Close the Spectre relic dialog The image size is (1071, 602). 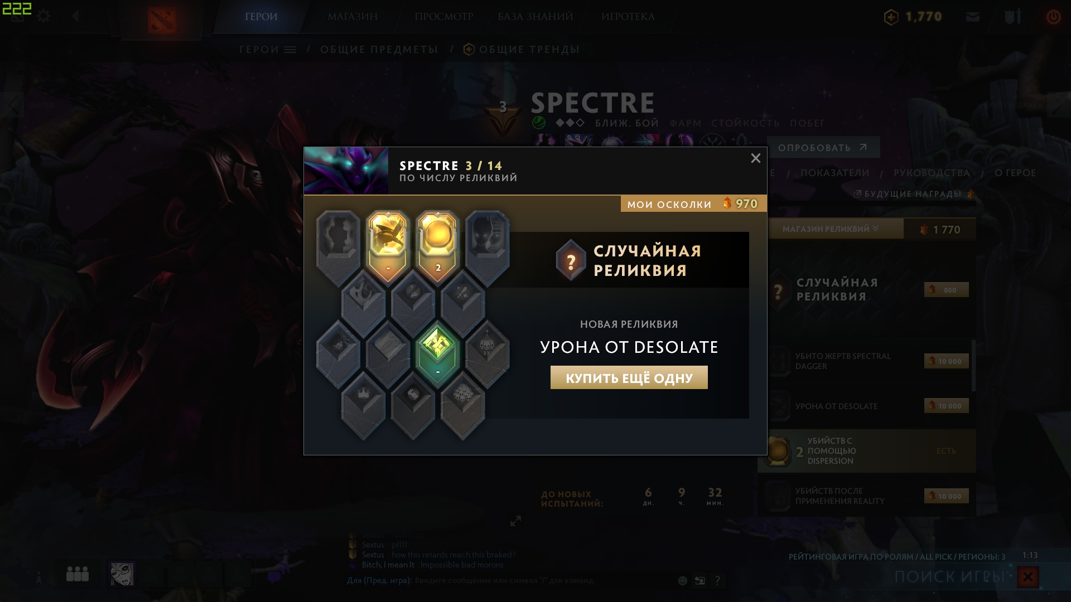(x=755, y=158)
